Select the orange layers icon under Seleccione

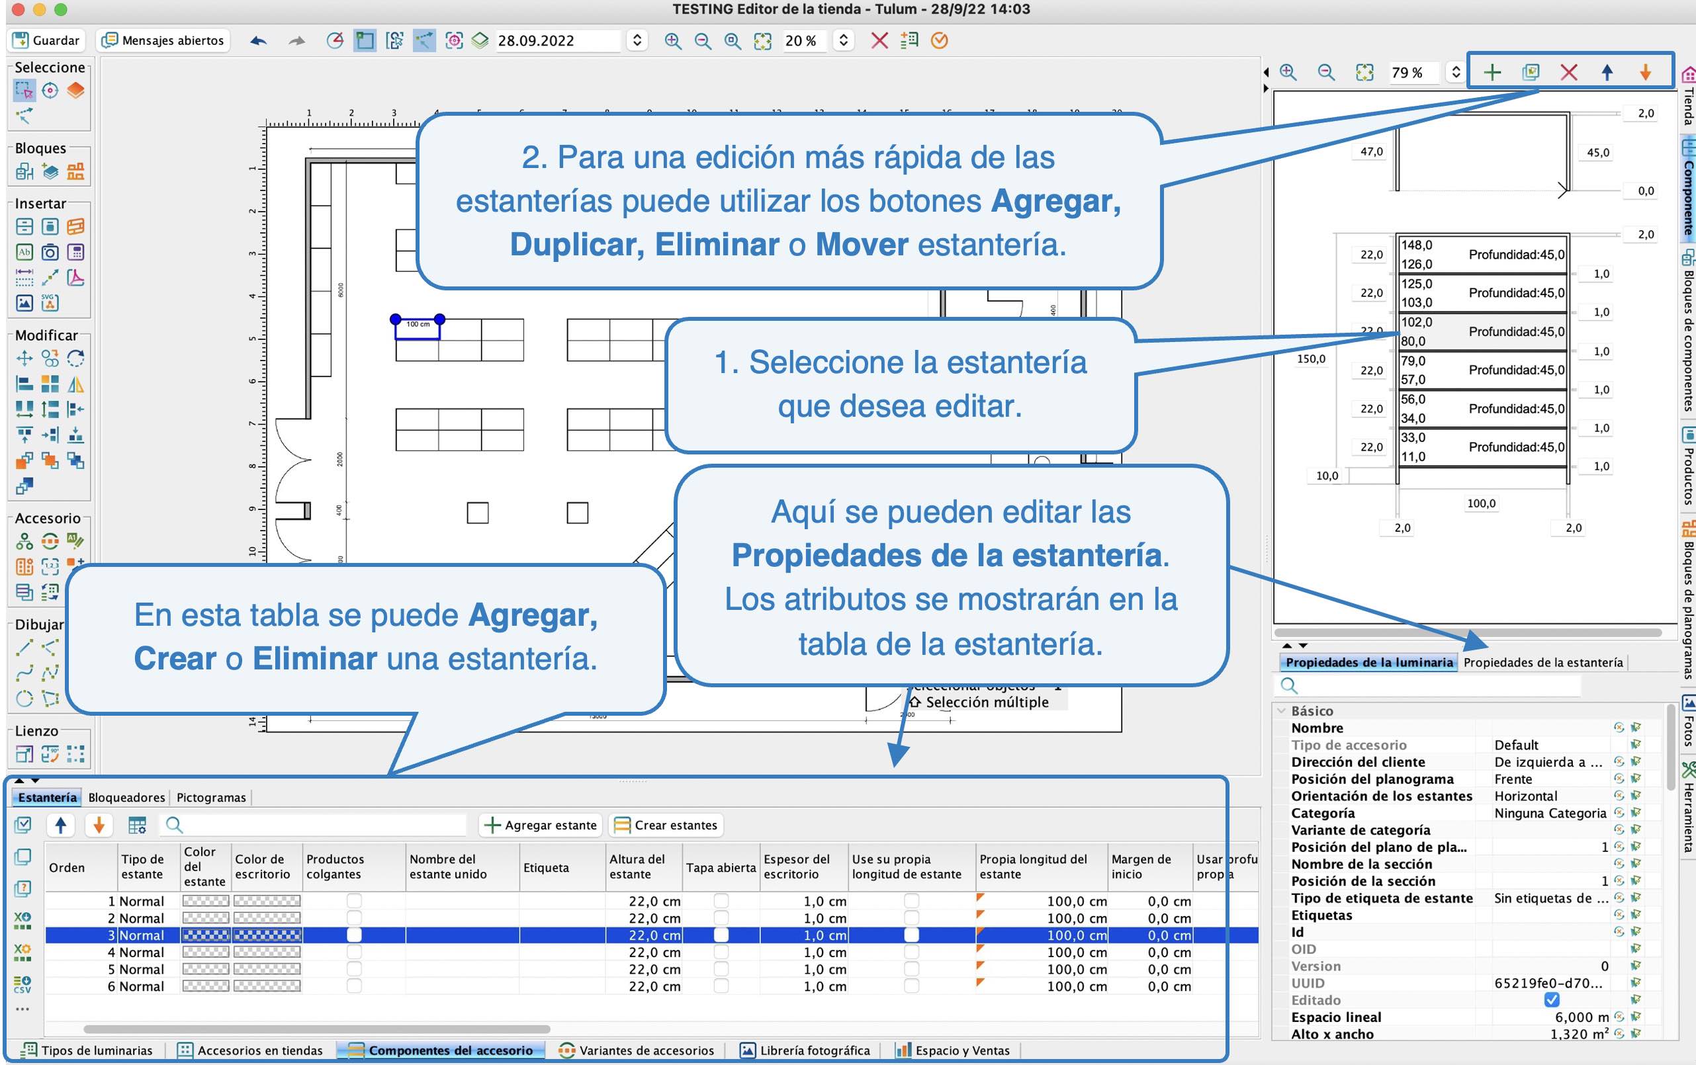coord(75,90)
